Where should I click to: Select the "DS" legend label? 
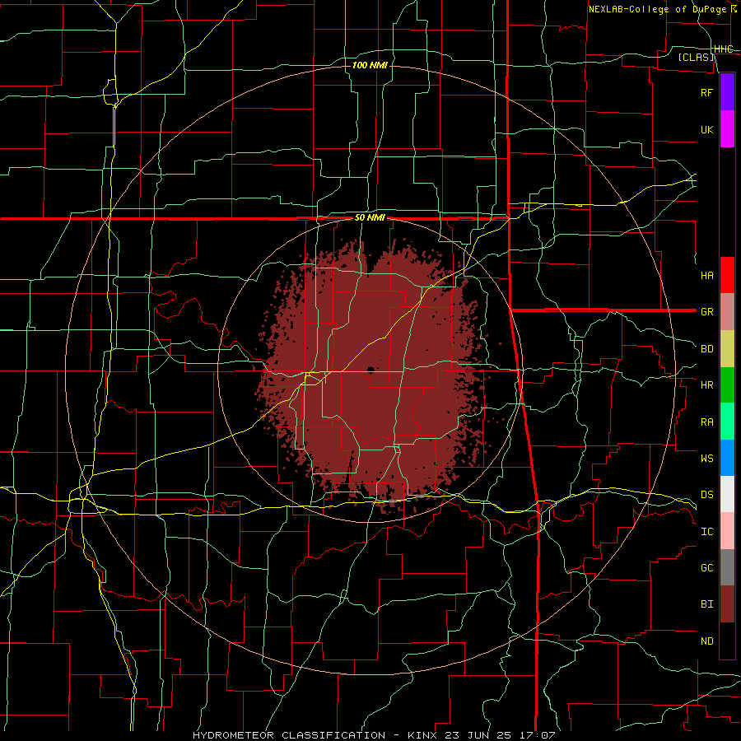pos(706,494)
